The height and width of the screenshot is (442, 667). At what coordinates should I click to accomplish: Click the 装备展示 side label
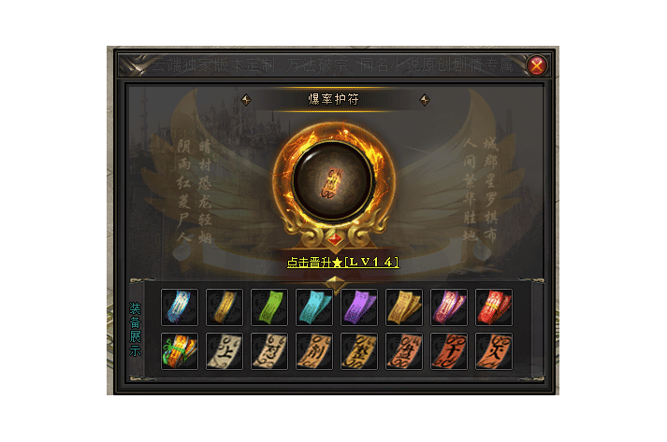tap(135, 329)
